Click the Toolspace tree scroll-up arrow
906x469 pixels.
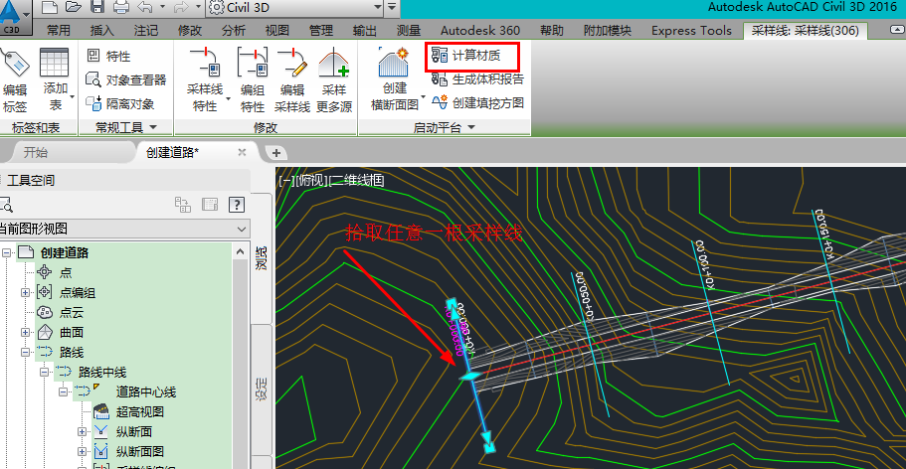tap(240, 251)
